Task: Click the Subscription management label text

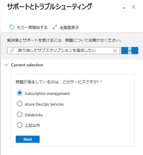Action: pyautogui.click(x=47, y=93)
